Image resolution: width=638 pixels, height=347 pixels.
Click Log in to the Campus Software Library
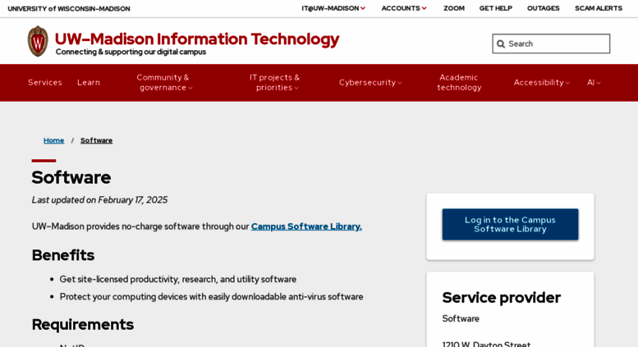[x=510, y=224]
